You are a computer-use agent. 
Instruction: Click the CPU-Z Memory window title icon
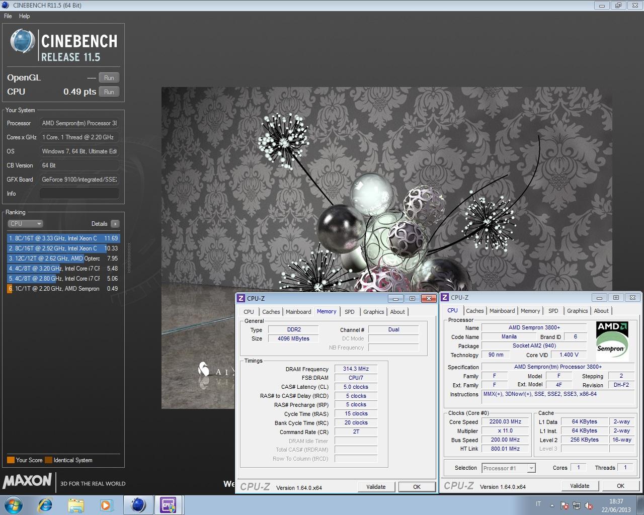click(241, 298)
